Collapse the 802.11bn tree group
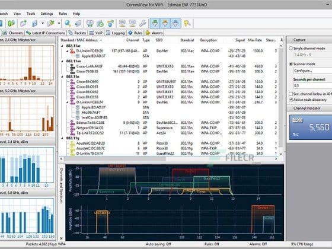 [x=62, y=76]
